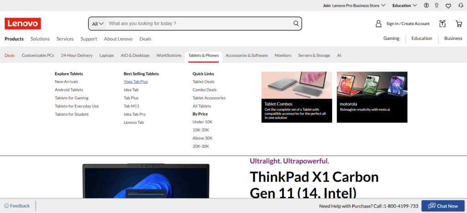Open the About Lenovo menu
Image resolution: width=467 pixels, height=213 pixels.
click(118, 39)
